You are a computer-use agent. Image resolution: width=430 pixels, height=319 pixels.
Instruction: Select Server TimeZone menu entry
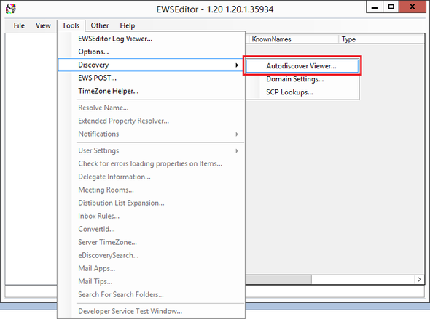152,242
